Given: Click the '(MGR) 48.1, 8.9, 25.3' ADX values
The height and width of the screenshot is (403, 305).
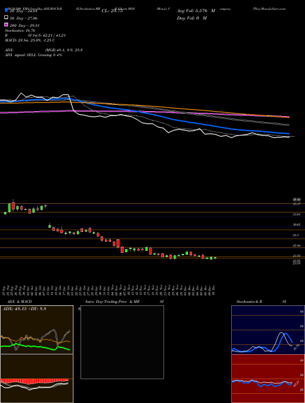Looking at the screenshot, I should [x=63, y=50].
